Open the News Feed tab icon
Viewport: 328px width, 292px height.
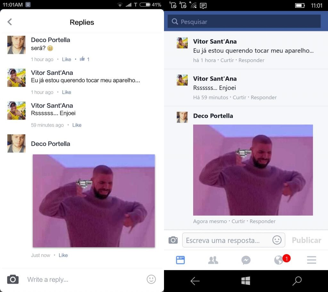coord(180,260)
